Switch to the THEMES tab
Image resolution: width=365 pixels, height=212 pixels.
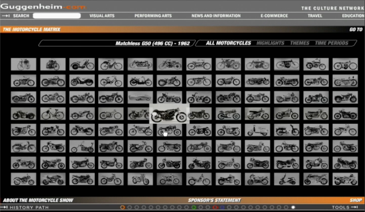299,43
